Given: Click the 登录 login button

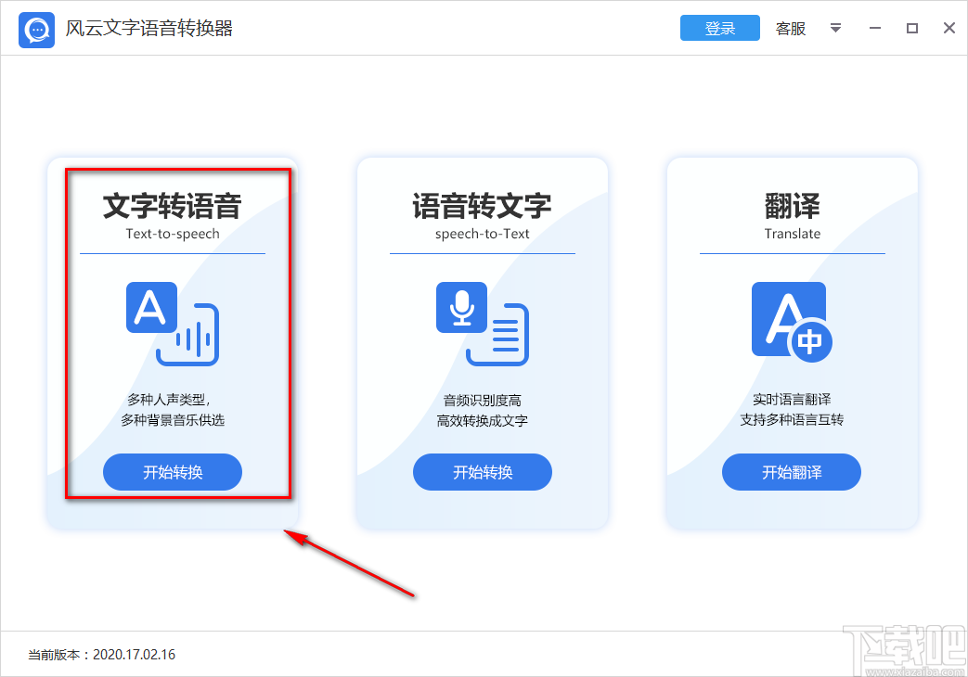Looking at the screenshot, I should click(719, 28).
